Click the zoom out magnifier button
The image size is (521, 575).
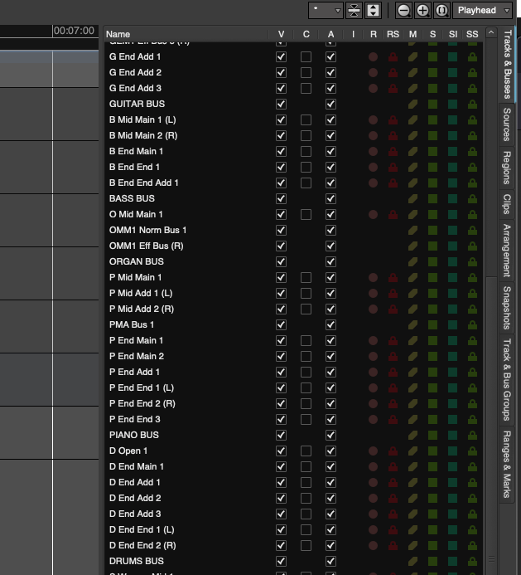(403, 10)
